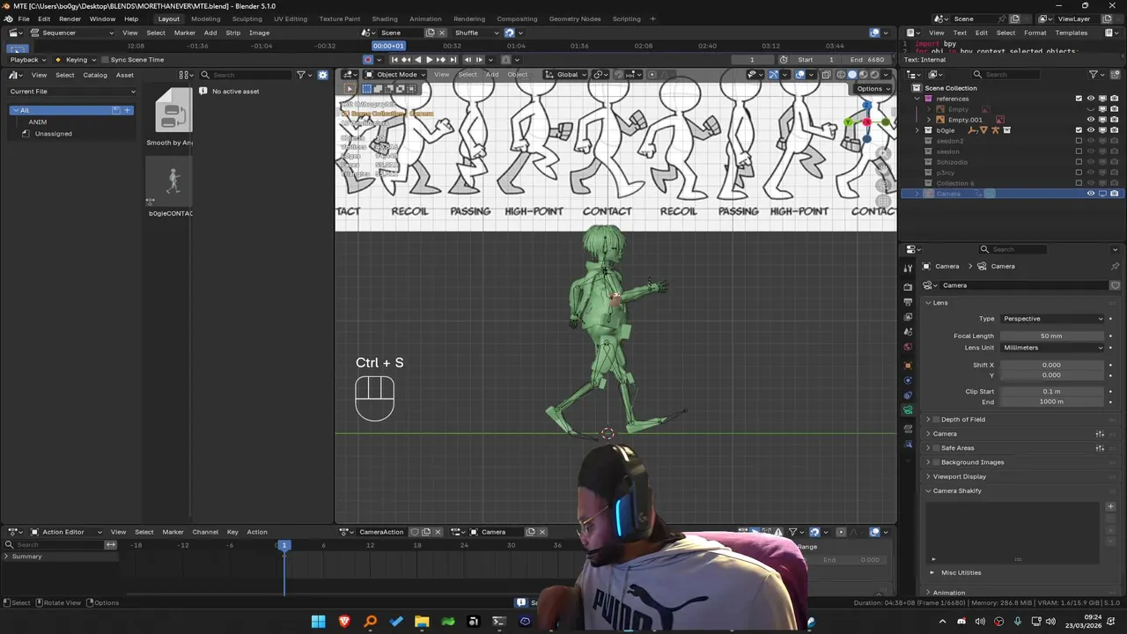This screenshot has height=634, width=1127.
Task: Open the World properties tab
Action: 908,347
